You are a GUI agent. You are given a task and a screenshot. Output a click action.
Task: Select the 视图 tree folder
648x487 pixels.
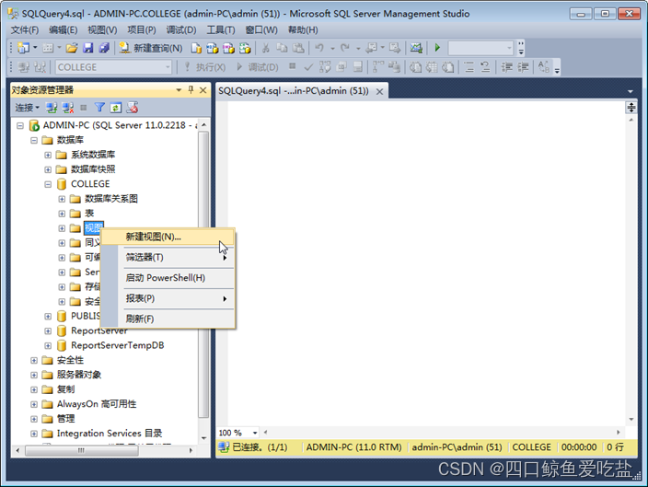pos(93,228)
